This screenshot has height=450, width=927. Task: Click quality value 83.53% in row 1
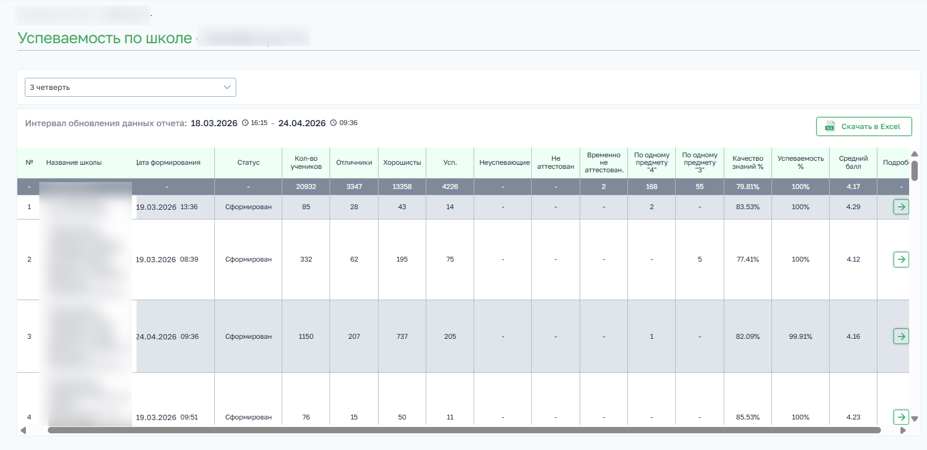click(748, 207)
